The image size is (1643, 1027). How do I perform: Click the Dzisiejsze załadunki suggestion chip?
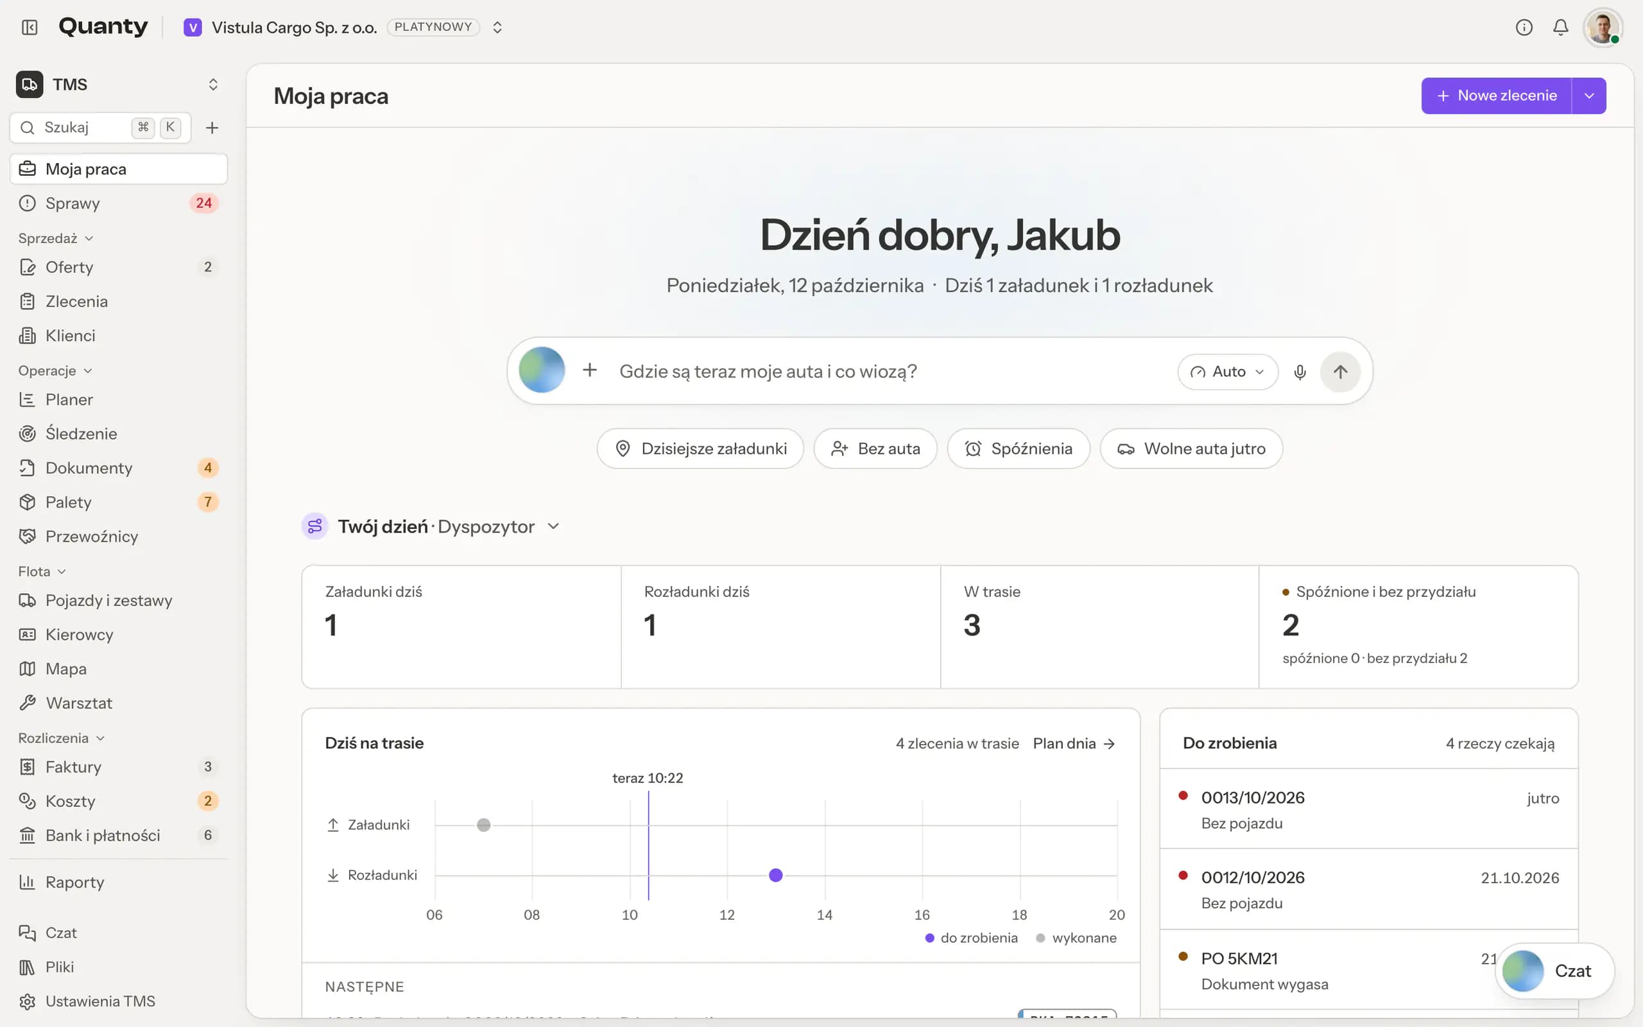coord(700,448)
